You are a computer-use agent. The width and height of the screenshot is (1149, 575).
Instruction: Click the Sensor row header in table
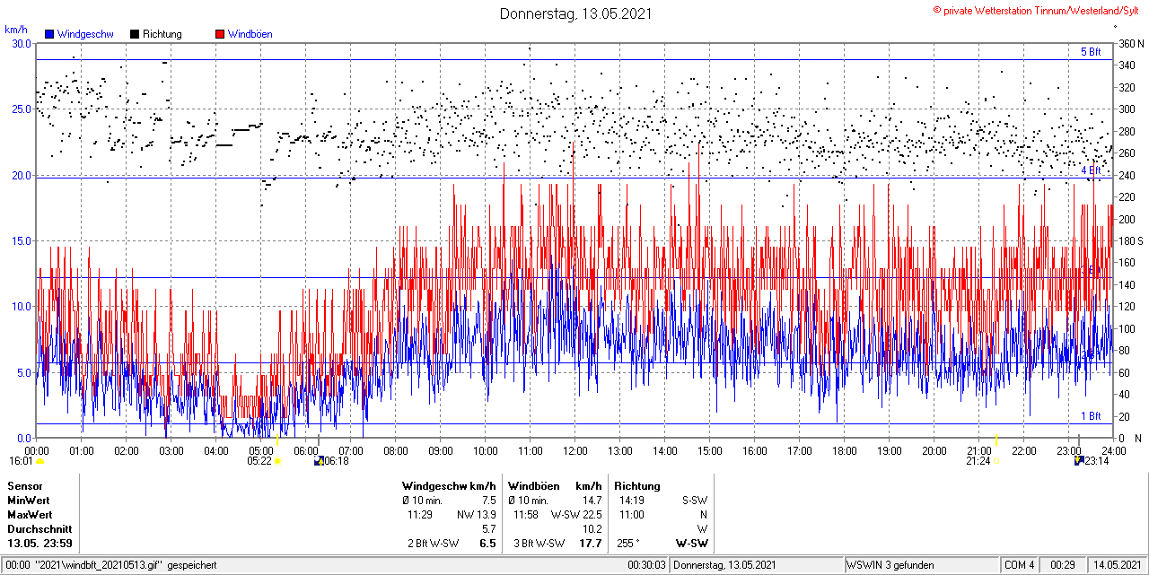coord(24,485)
